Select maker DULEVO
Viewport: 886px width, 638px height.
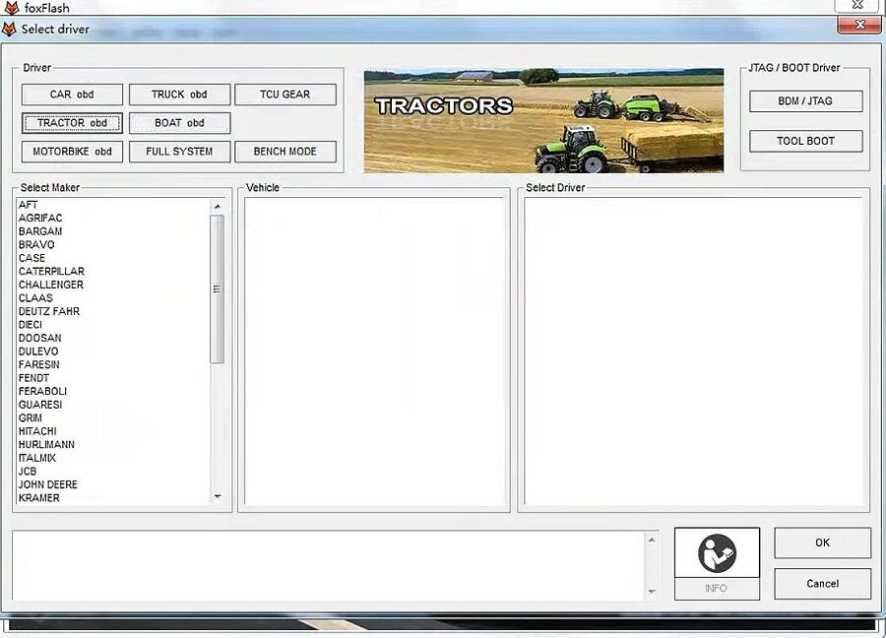[38, 351]
